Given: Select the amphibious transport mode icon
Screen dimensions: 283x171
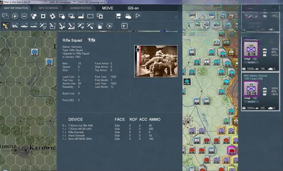Looking at the screenshot, I should 34,26.
